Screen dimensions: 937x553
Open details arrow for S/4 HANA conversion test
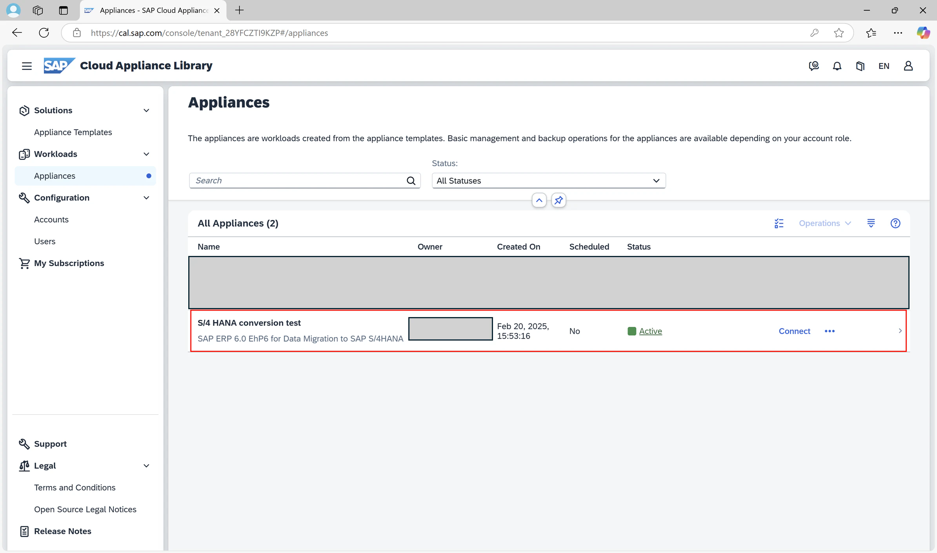click(x=900, y=331)
